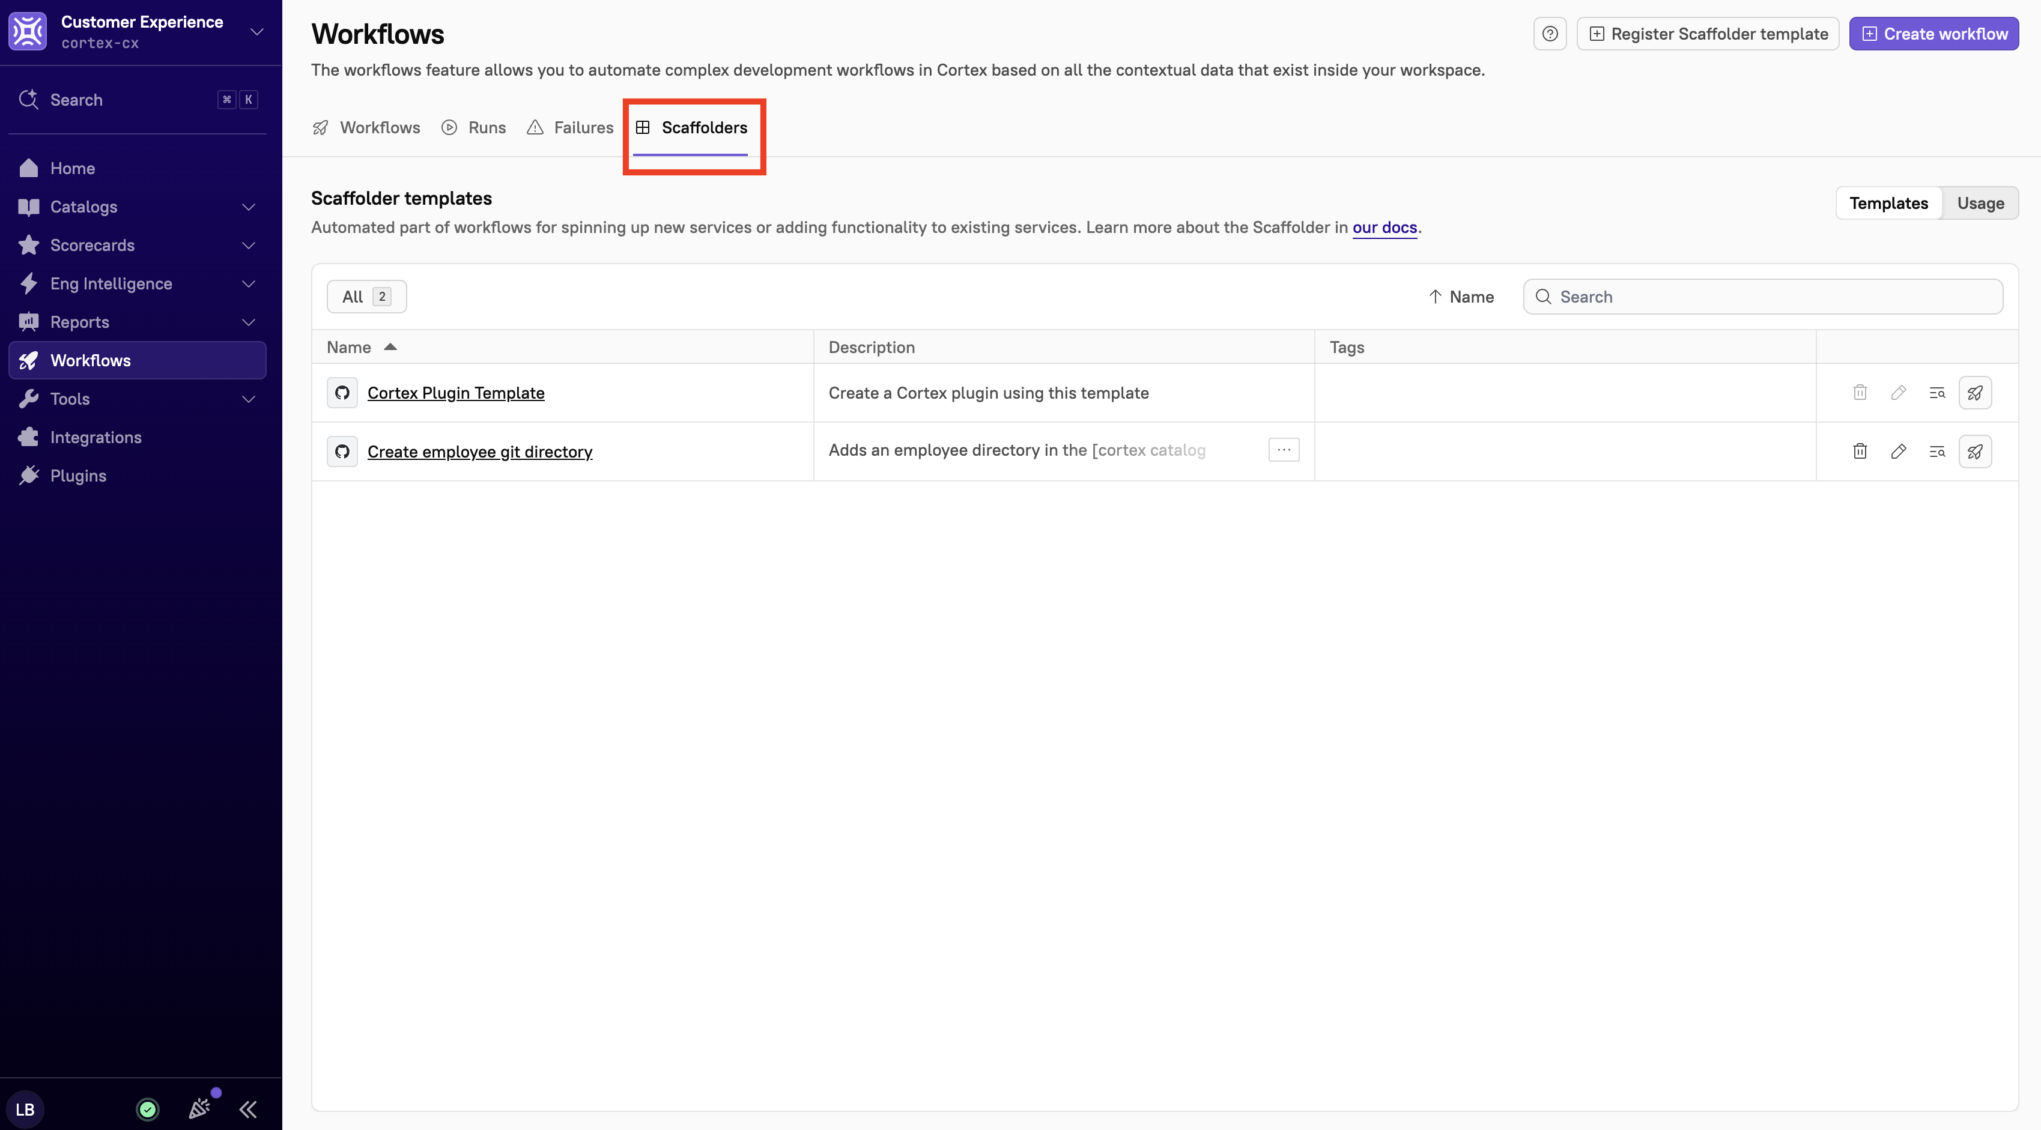Expand the Scorecards sidebar section
The height and width of the screenshot is (1130, 2041).
coord(248,246)
